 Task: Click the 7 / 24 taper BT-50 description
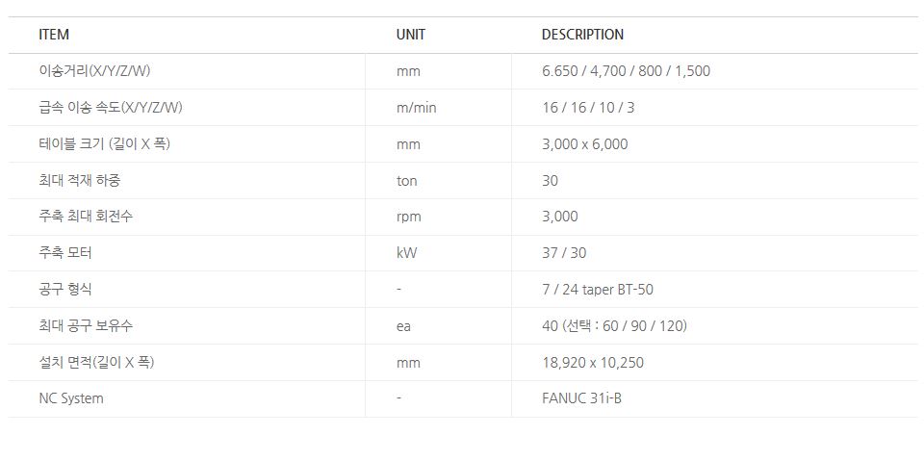pyautogui.click(x=598, y=290)
